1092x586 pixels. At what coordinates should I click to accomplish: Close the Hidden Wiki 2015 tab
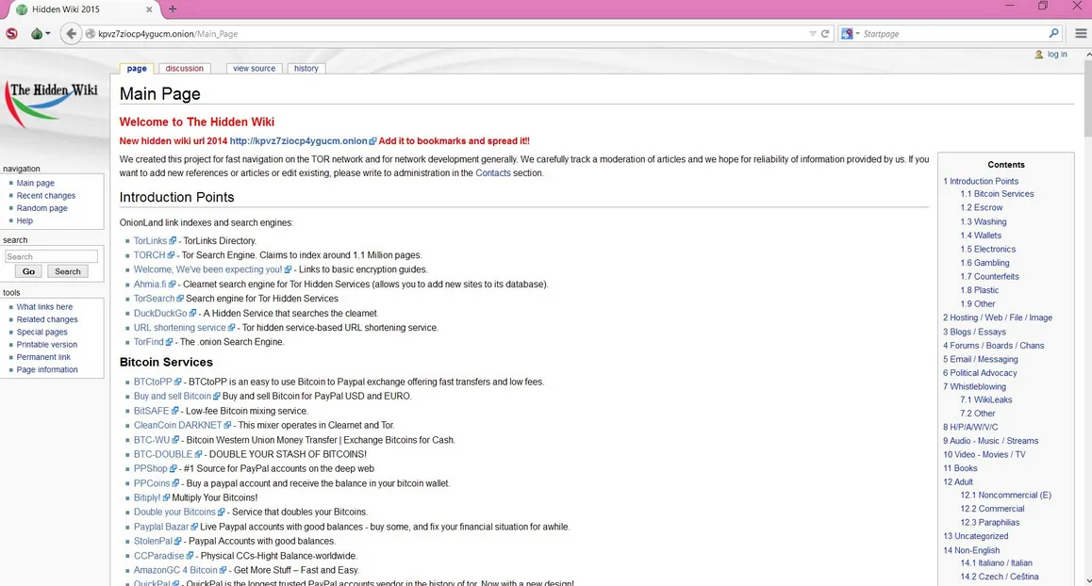[149, 9]
